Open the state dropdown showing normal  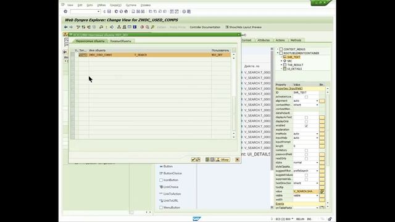pos(317,163)
